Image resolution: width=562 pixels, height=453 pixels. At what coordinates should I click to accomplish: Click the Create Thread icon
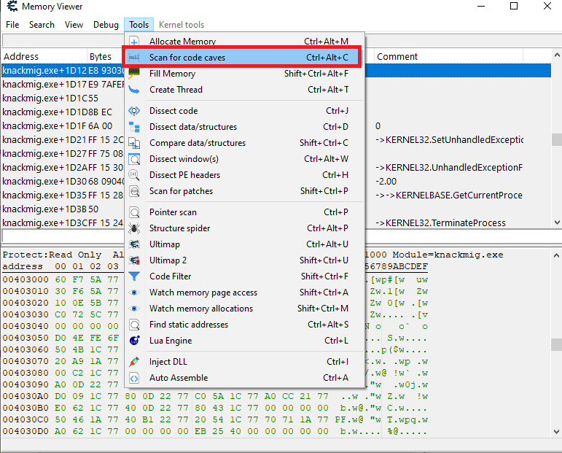pyautogui.click(x=134, y=90)
